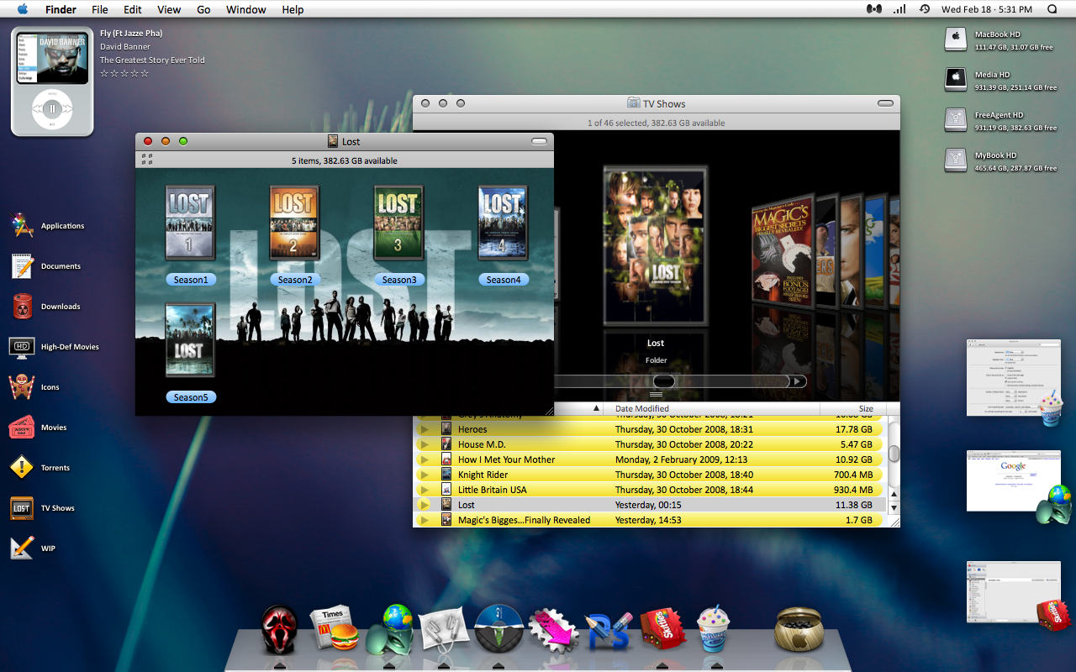Select the MacBook HD drive icon
Image resolution: width=1076 pixels, height=672 pixels.
[956, 39]
